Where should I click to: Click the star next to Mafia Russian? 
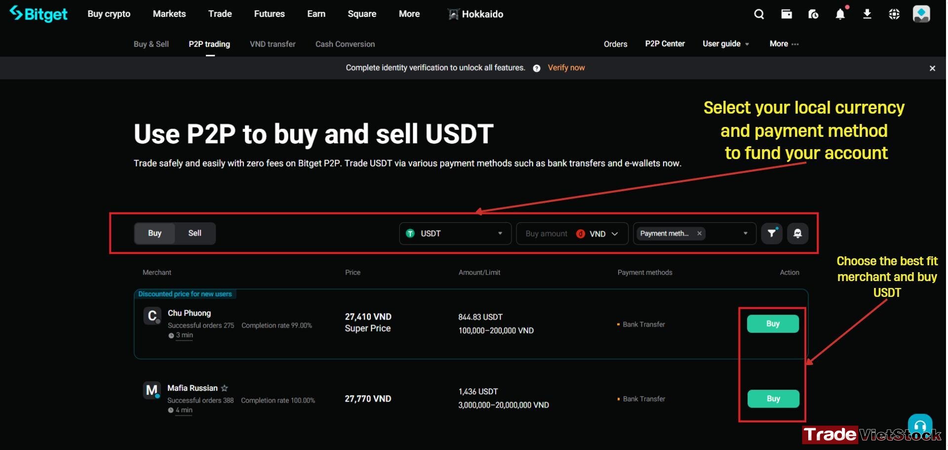coord(225,388)
